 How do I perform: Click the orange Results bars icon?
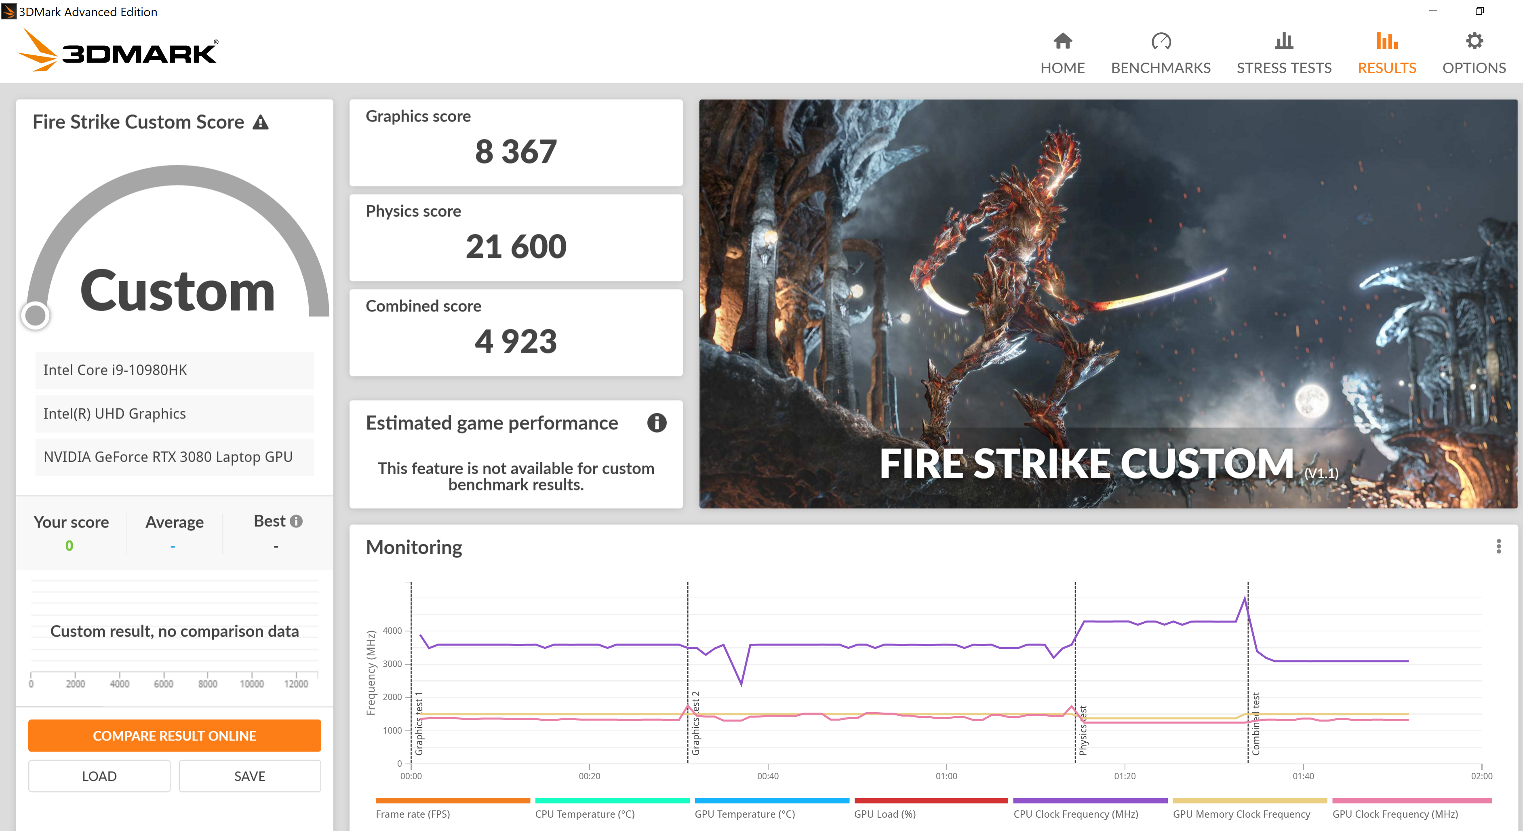pos(1386,41)
